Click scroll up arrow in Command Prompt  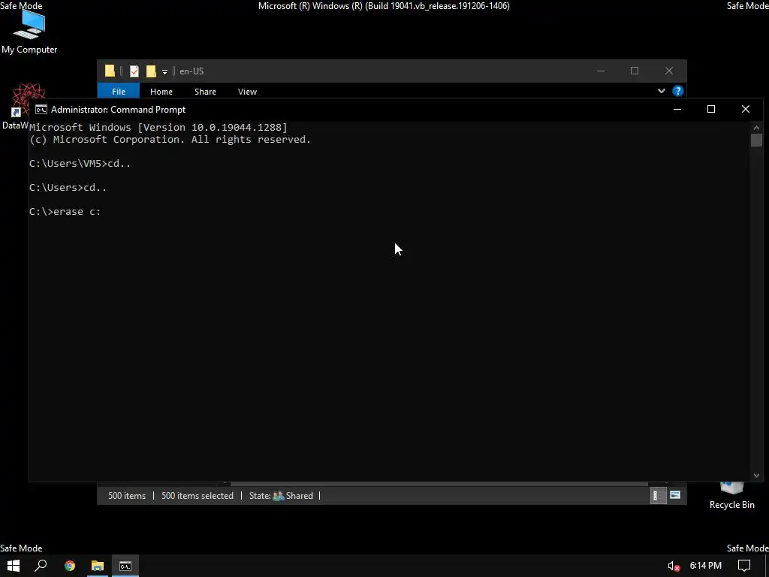pos(756,128)
